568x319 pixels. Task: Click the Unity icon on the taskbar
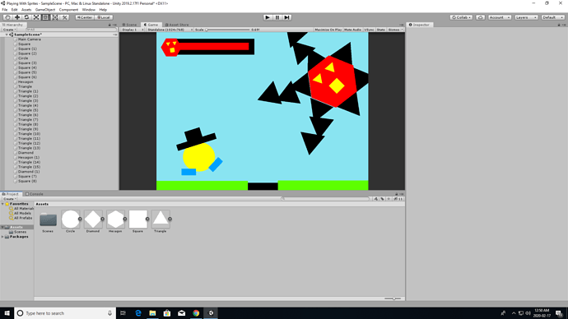(211, 313)
